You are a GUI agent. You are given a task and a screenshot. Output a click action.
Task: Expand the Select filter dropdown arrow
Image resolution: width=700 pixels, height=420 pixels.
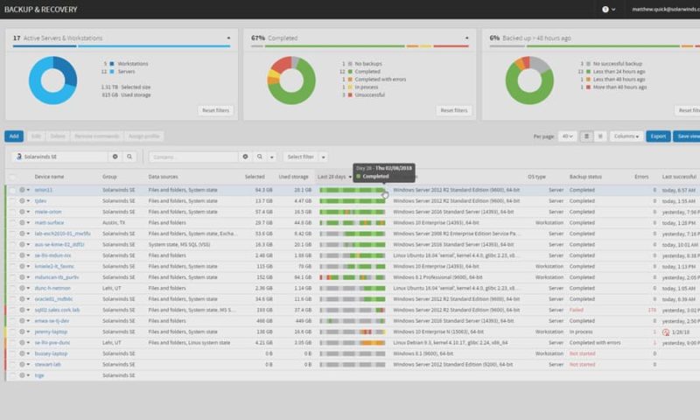[x=323, y=157]
